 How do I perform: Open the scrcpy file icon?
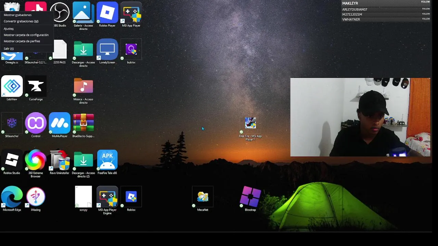pos(83,197)
